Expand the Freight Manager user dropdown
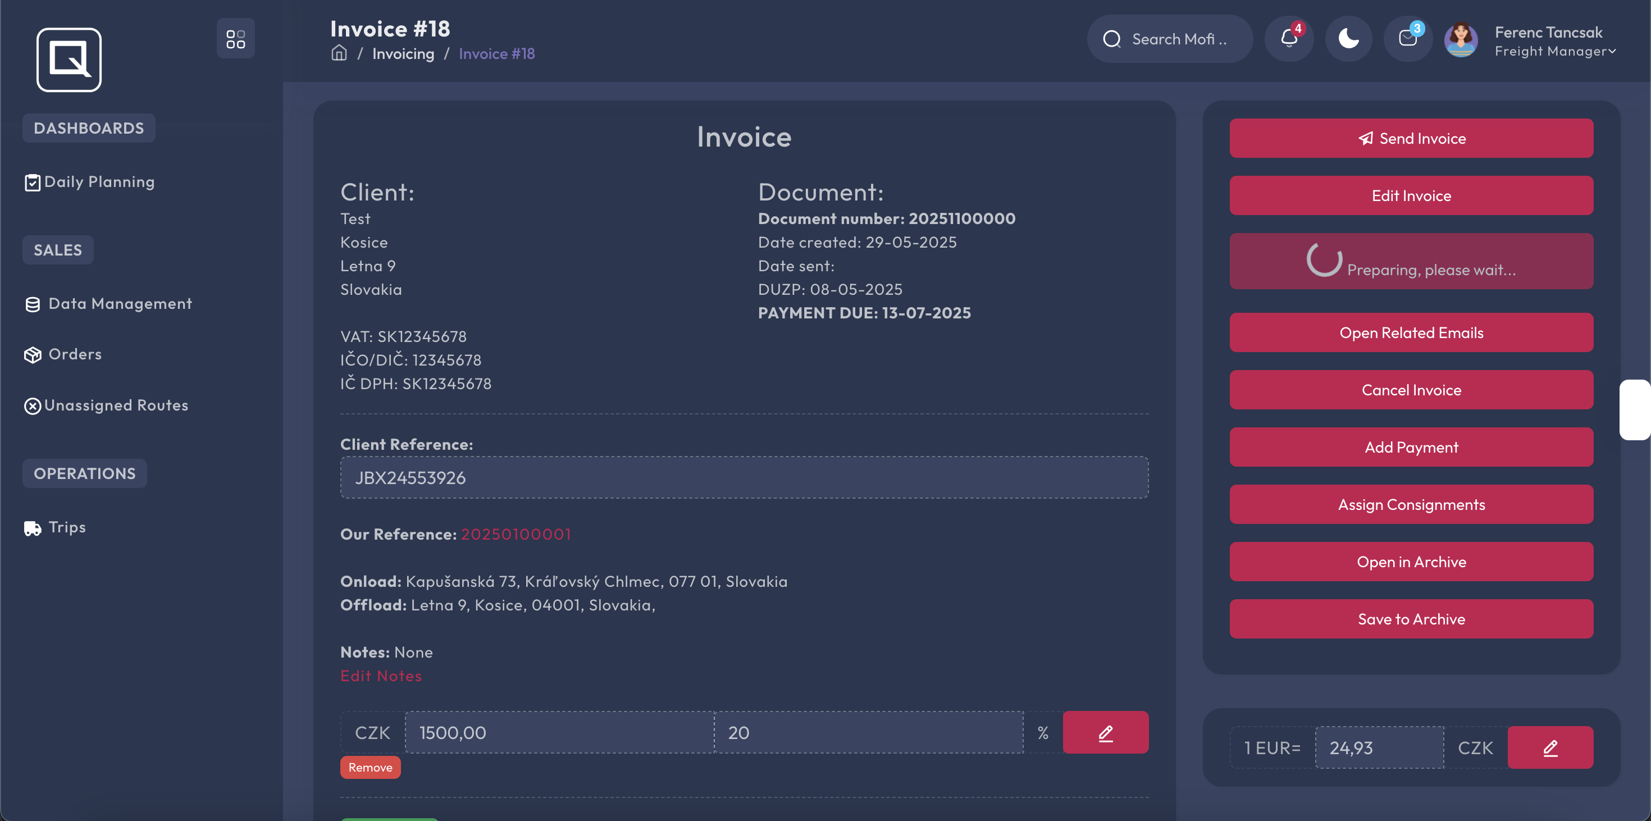The height and width of the screenshot is (821, 1651). point(1555,51)
